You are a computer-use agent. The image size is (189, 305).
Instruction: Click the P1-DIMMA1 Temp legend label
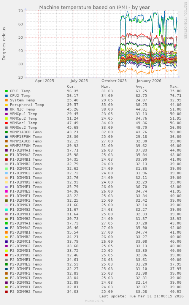26,150
